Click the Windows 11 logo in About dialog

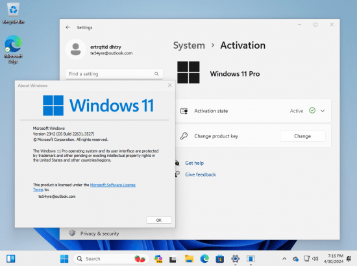pos(99,105)
